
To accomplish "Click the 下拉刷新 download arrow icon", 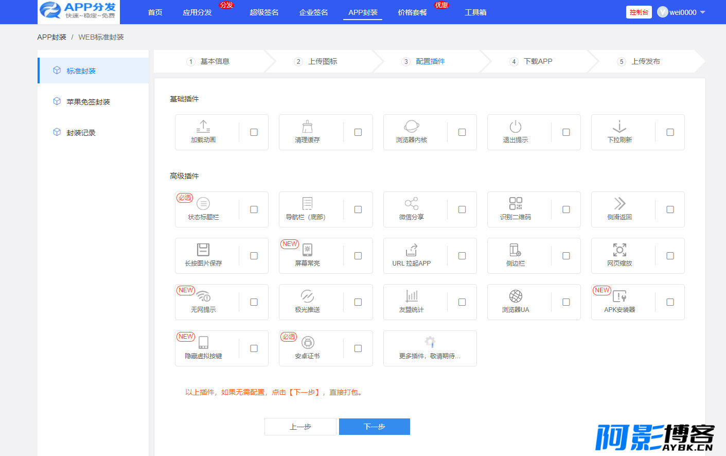I will coord(619,127).
